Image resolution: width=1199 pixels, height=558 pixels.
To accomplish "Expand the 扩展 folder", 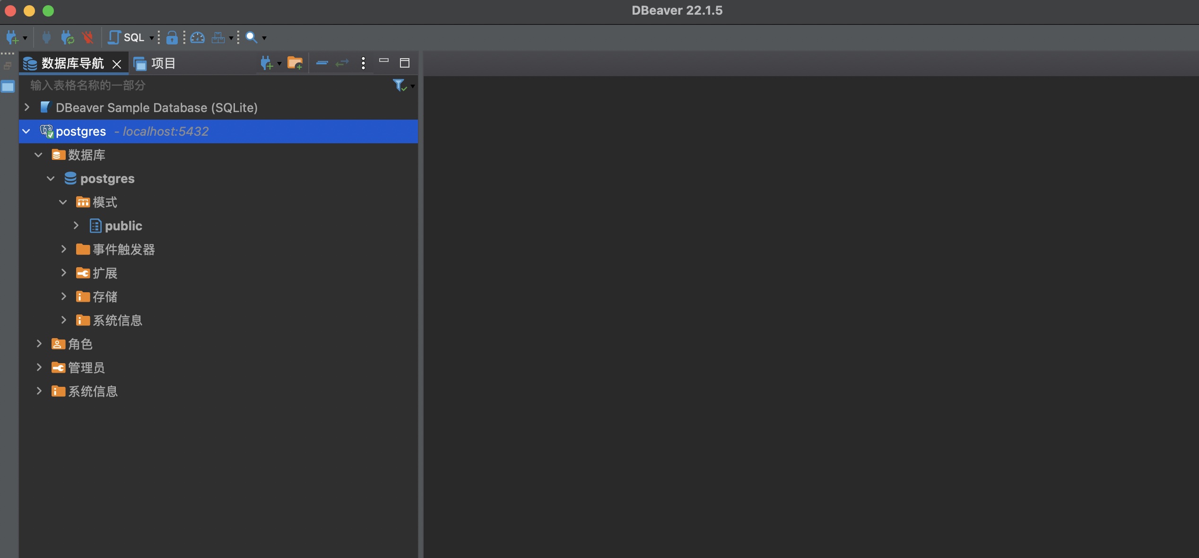I will point(64,273).
